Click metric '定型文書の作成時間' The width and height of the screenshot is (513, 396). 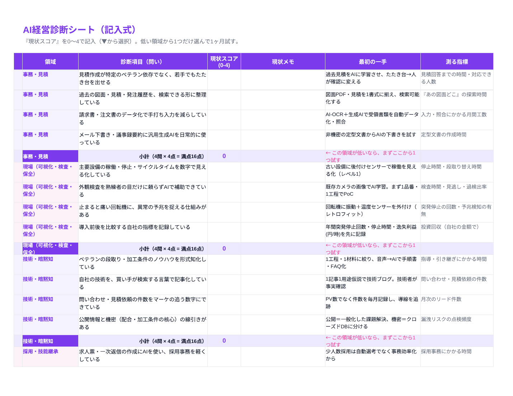click(x=457, y=140)
